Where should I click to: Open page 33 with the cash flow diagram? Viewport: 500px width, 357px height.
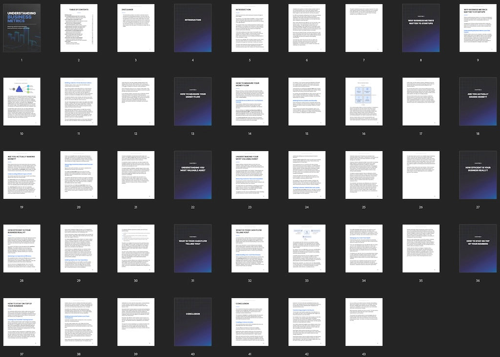click(x=307, y=248)
